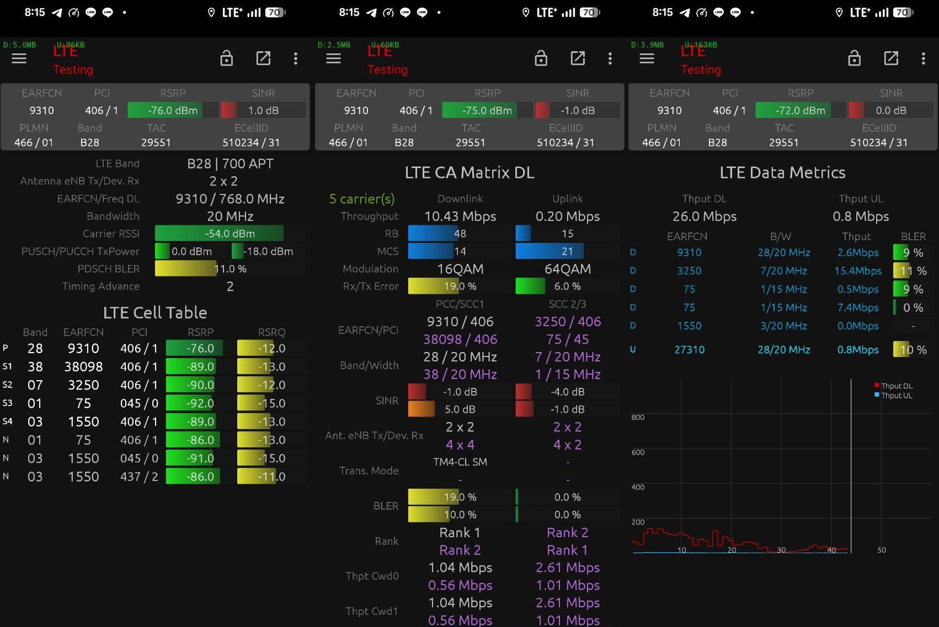Toggle the lock icon on the LTE Cell Table screen

pos(226,58)
